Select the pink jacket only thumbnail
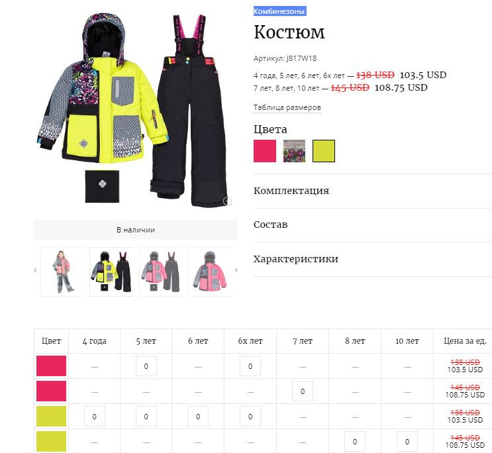492x453 pixels. click(209, 272)
